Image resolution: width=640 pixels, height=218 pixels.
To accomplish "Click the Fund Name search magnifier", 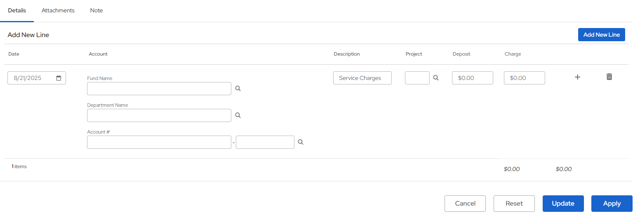I will point(238,89).
